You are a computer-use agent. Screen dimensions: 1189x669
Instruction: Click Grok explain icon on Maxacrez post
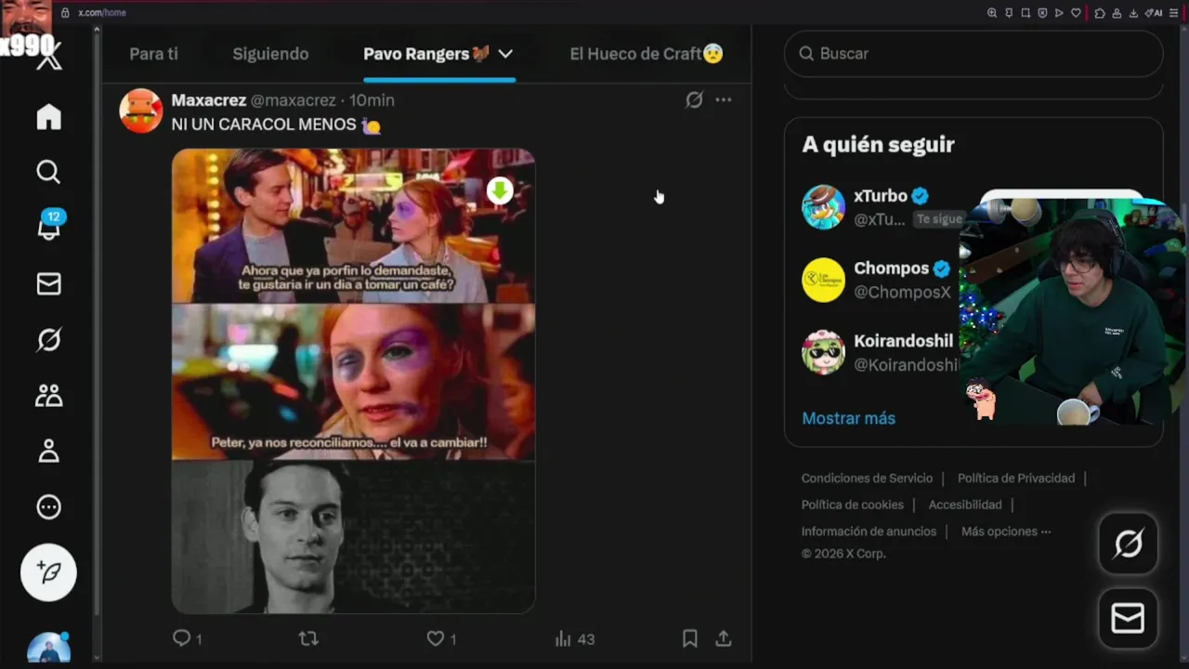tap(694, 99)
